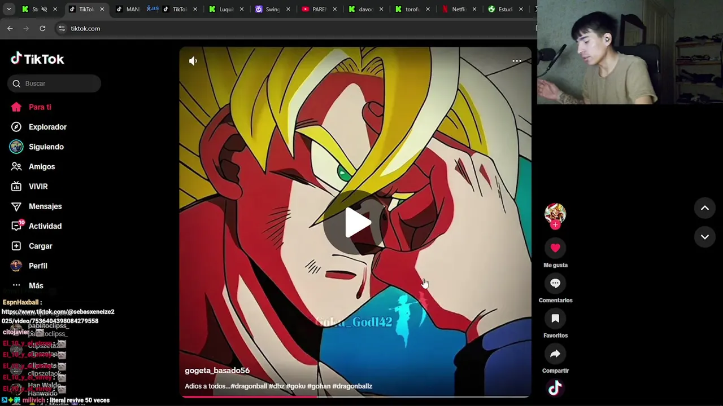This screenshot has height=406, width=723.
Task: Click the Favoritos label
Action: [555, 336]
